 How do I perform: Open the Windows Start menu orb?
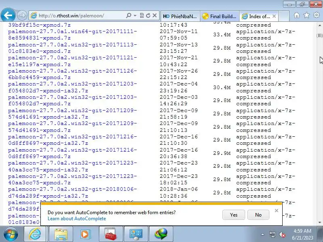(11, 234)
